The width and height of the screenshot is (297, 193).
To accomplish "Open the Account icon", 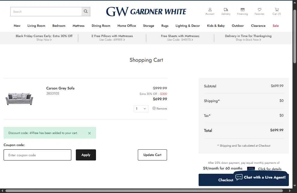I will pos(210,11).
